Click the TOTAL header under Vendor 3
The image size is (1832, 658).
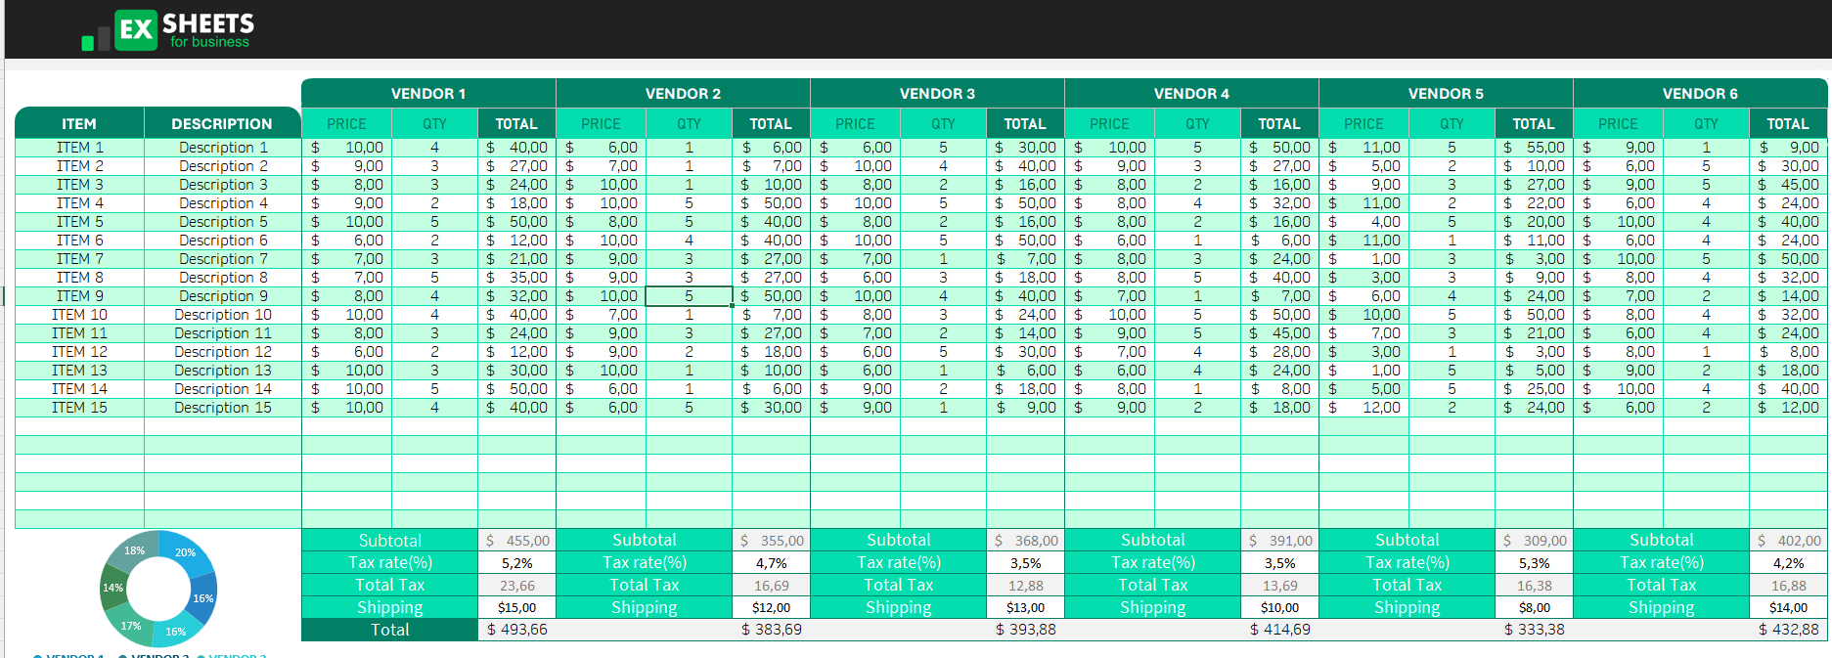tap(1025, 124)
